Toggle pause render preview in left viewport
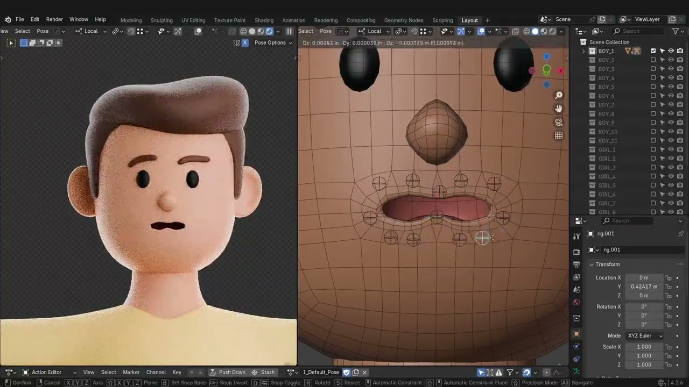Viewport: 689px width, 387px height. [289, 31]
